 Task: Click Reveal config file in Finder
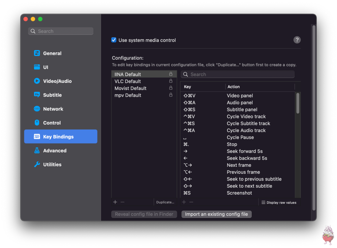(144, 214)
